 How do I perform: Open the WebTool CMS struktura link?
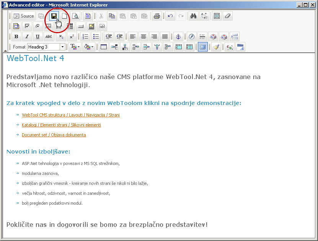click(x=71, y=115)
